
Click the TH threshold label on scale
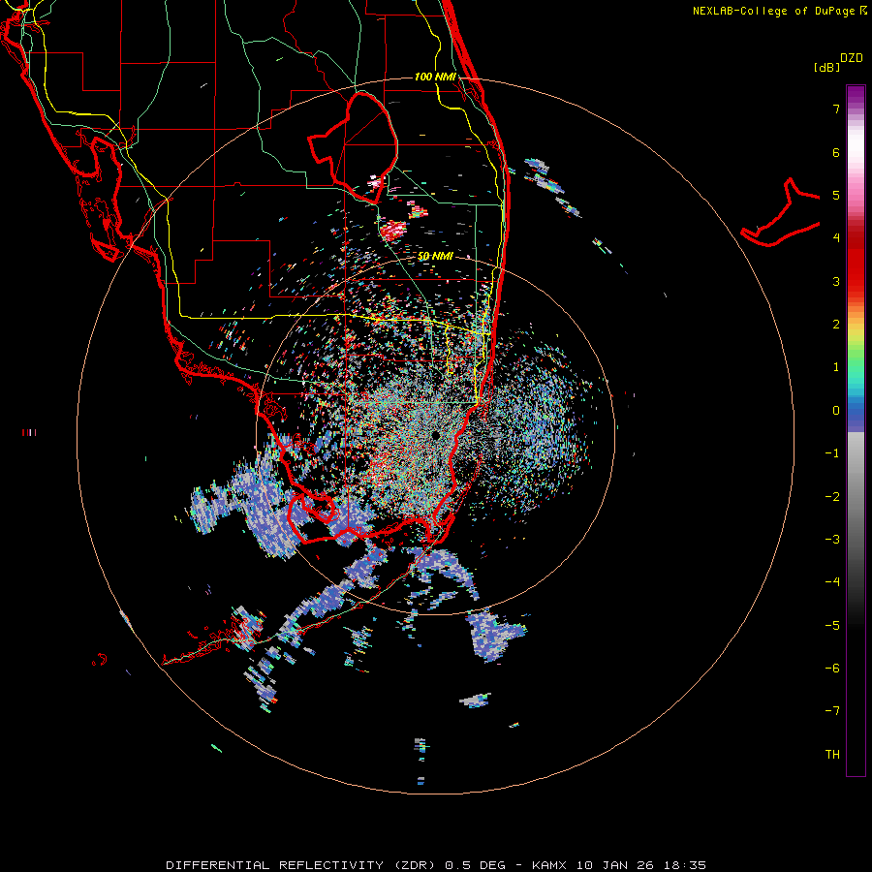pyautogui.click(x=832, y=755)
